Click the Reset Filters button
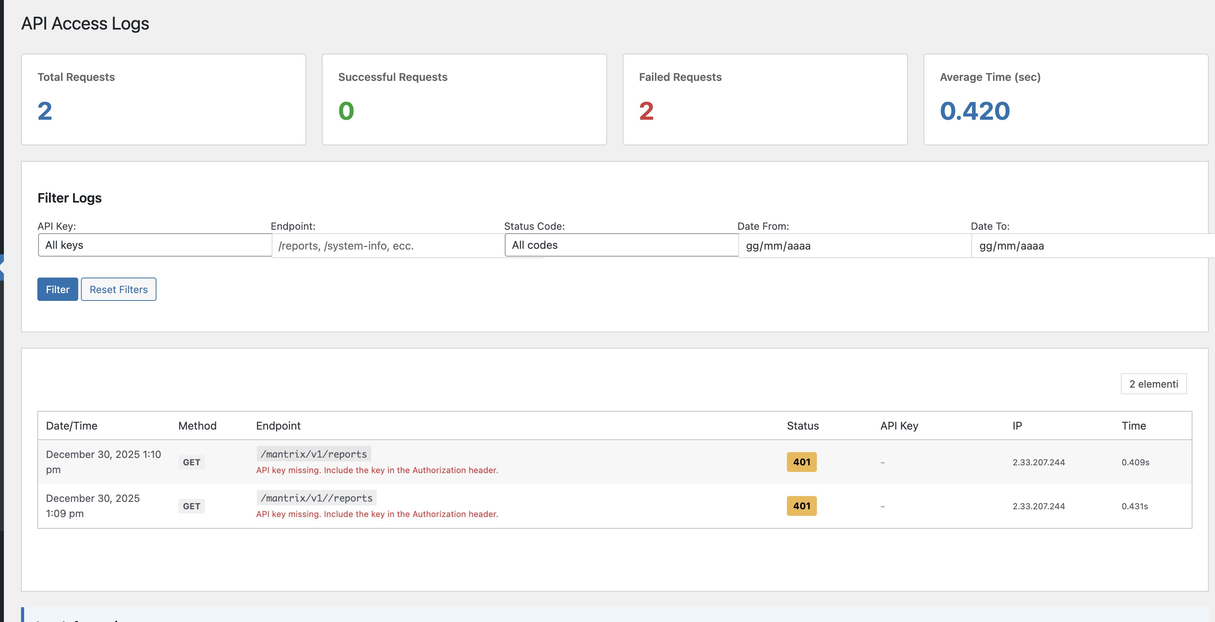 (118, 289)
